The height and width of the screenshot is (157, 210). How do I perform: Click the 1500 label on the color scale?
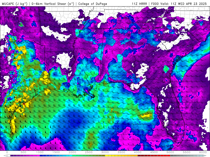[56, 152]
